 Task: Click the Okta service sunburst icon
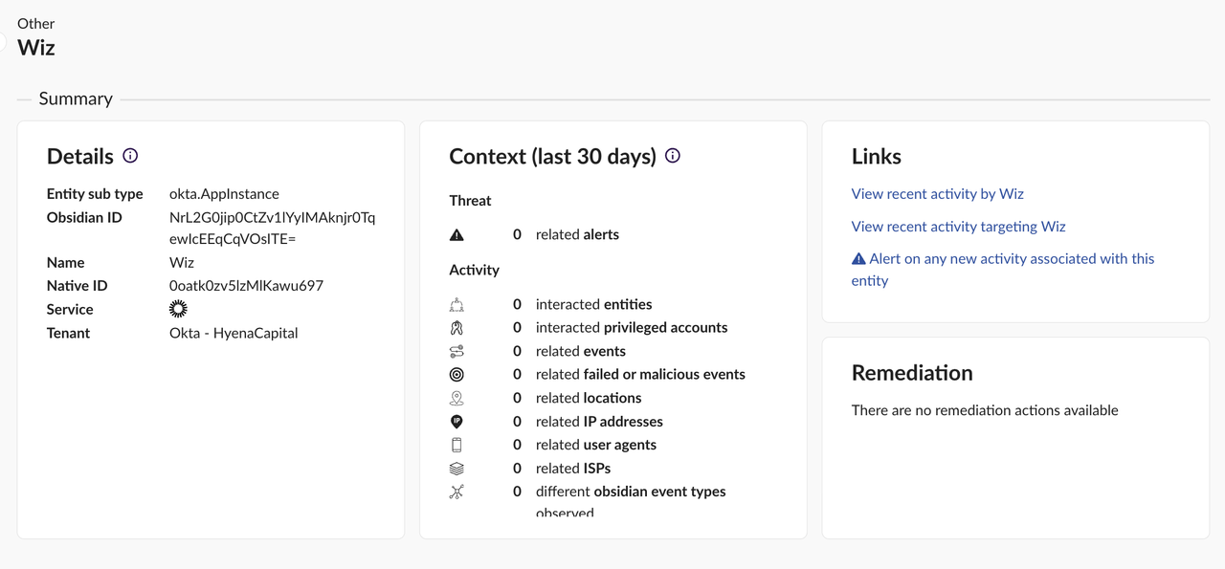coord(178,309)
